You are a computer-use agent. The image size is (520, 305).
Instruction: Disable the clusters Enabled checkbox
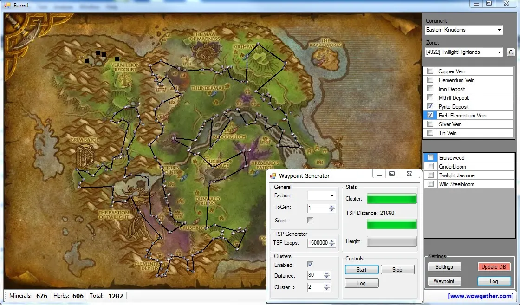311,265
